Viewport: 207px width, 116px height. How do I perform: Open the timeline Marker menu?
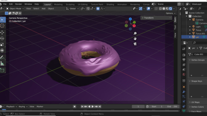point(40,106)
